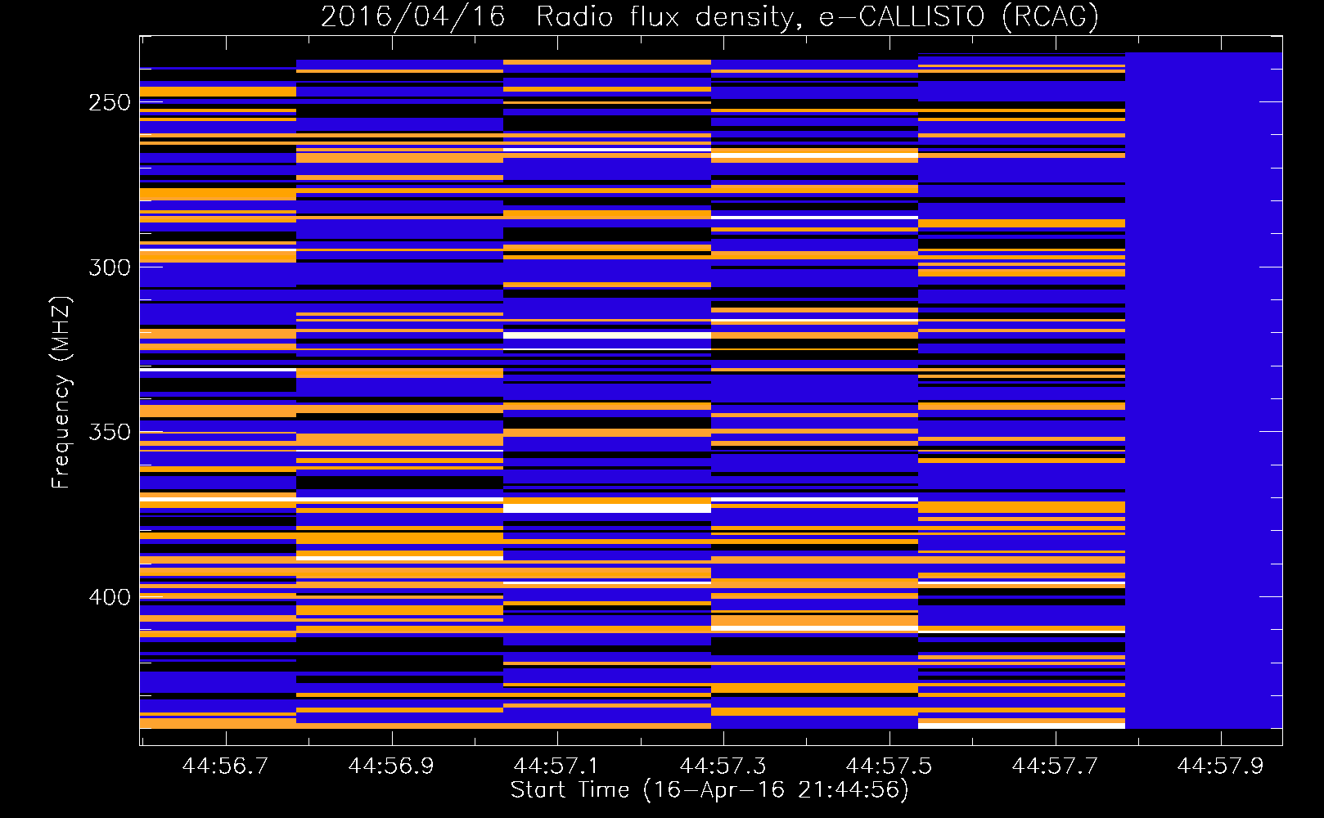Click the 44:56.9 time tick label
The width and height of the screenshot is (1324, 818).
(391, 766)
